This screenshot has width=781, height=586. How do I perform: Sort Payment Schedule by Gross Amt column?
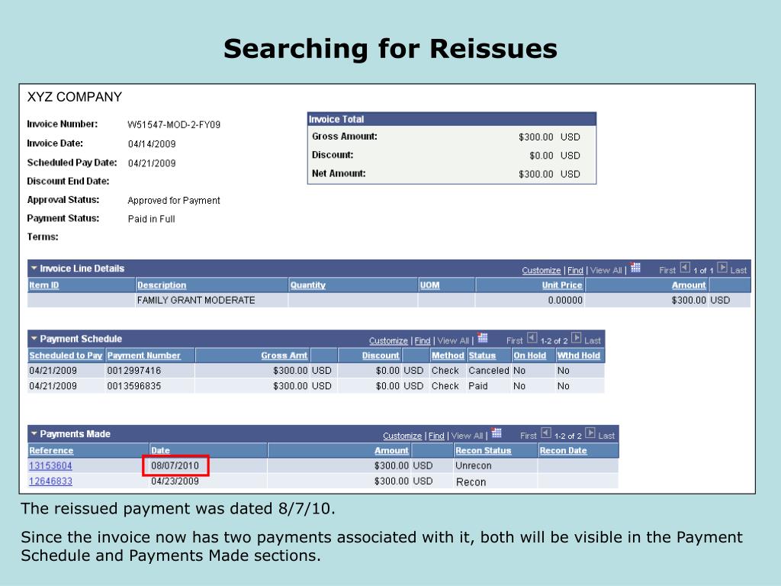[x=284, y=356]
